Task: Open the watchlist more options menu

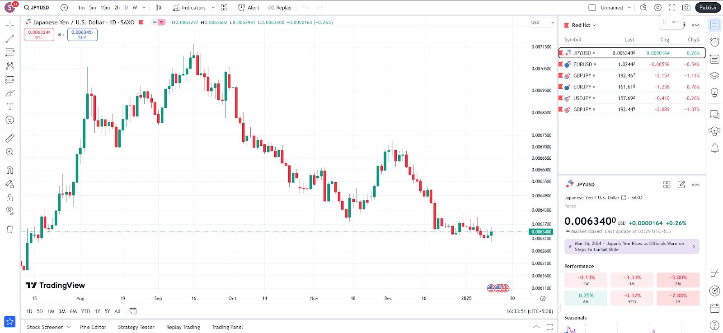Action: 696,25
